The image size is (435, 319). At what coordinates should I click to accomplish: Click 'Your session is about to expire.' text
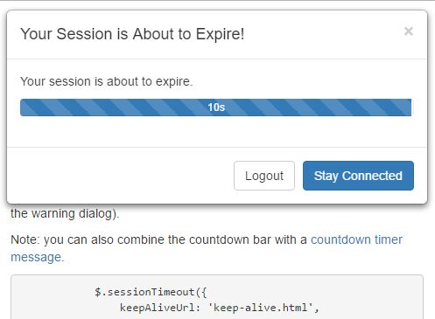107,81
